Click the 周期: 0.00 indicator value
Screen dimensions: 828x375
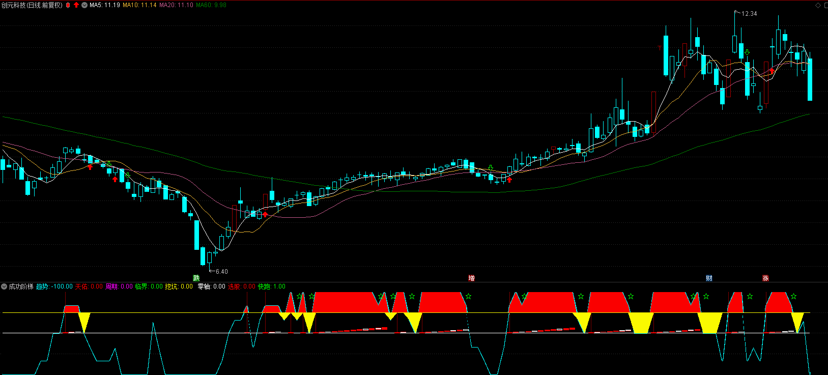pyautogui.click(x=119, y=286)
